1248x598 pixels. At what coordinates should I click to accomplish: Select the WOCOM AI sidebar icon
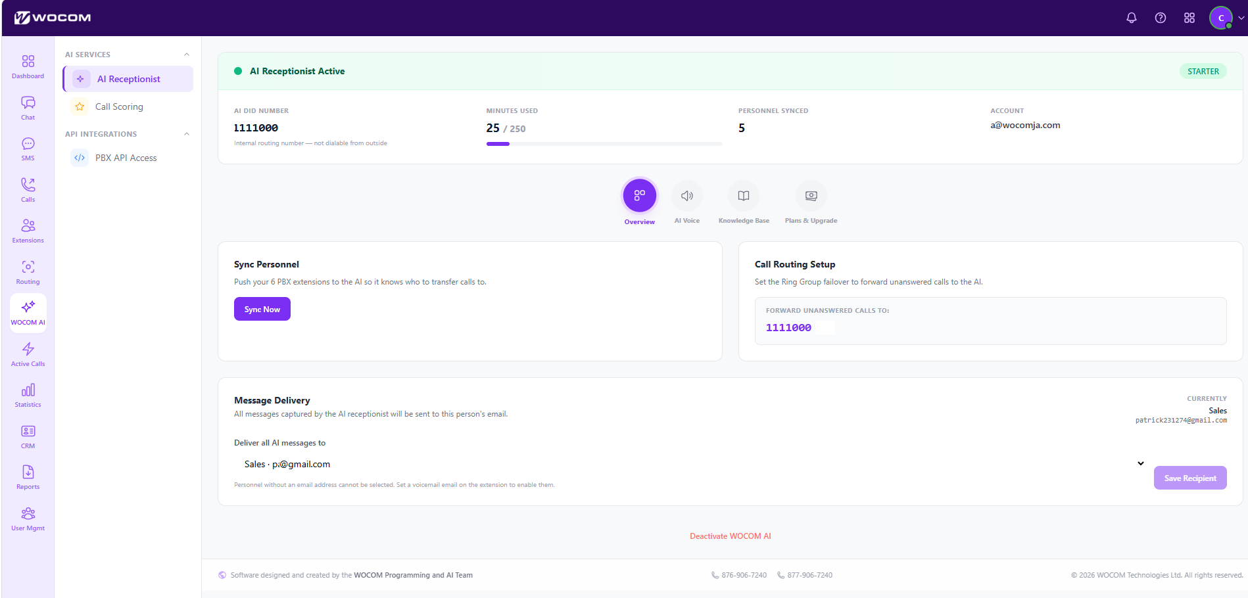coord(28,313)
